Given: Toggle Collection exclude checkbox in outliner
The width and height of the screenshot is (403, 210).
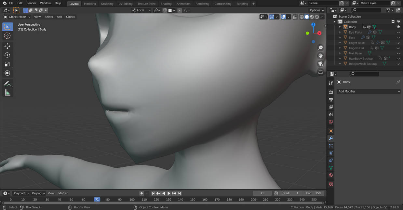Looking at the screenshot, I should [393, 22].
